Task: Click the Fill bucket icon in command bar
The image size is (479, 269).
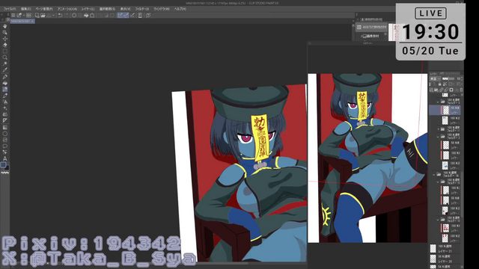Action: pyautogui.click(x=86, y=15)
